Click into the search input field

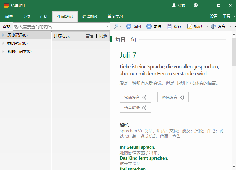point(60,27)
